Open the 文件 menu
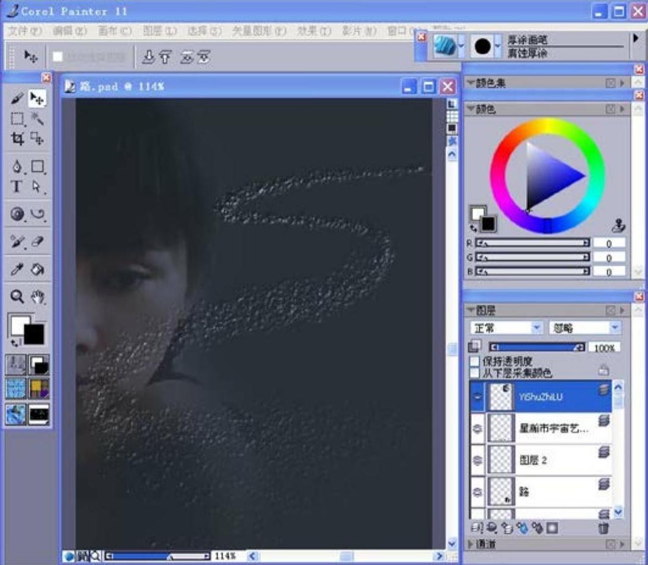Image resolution: width=648 pixels, height=565 pixels. point(25,31)
